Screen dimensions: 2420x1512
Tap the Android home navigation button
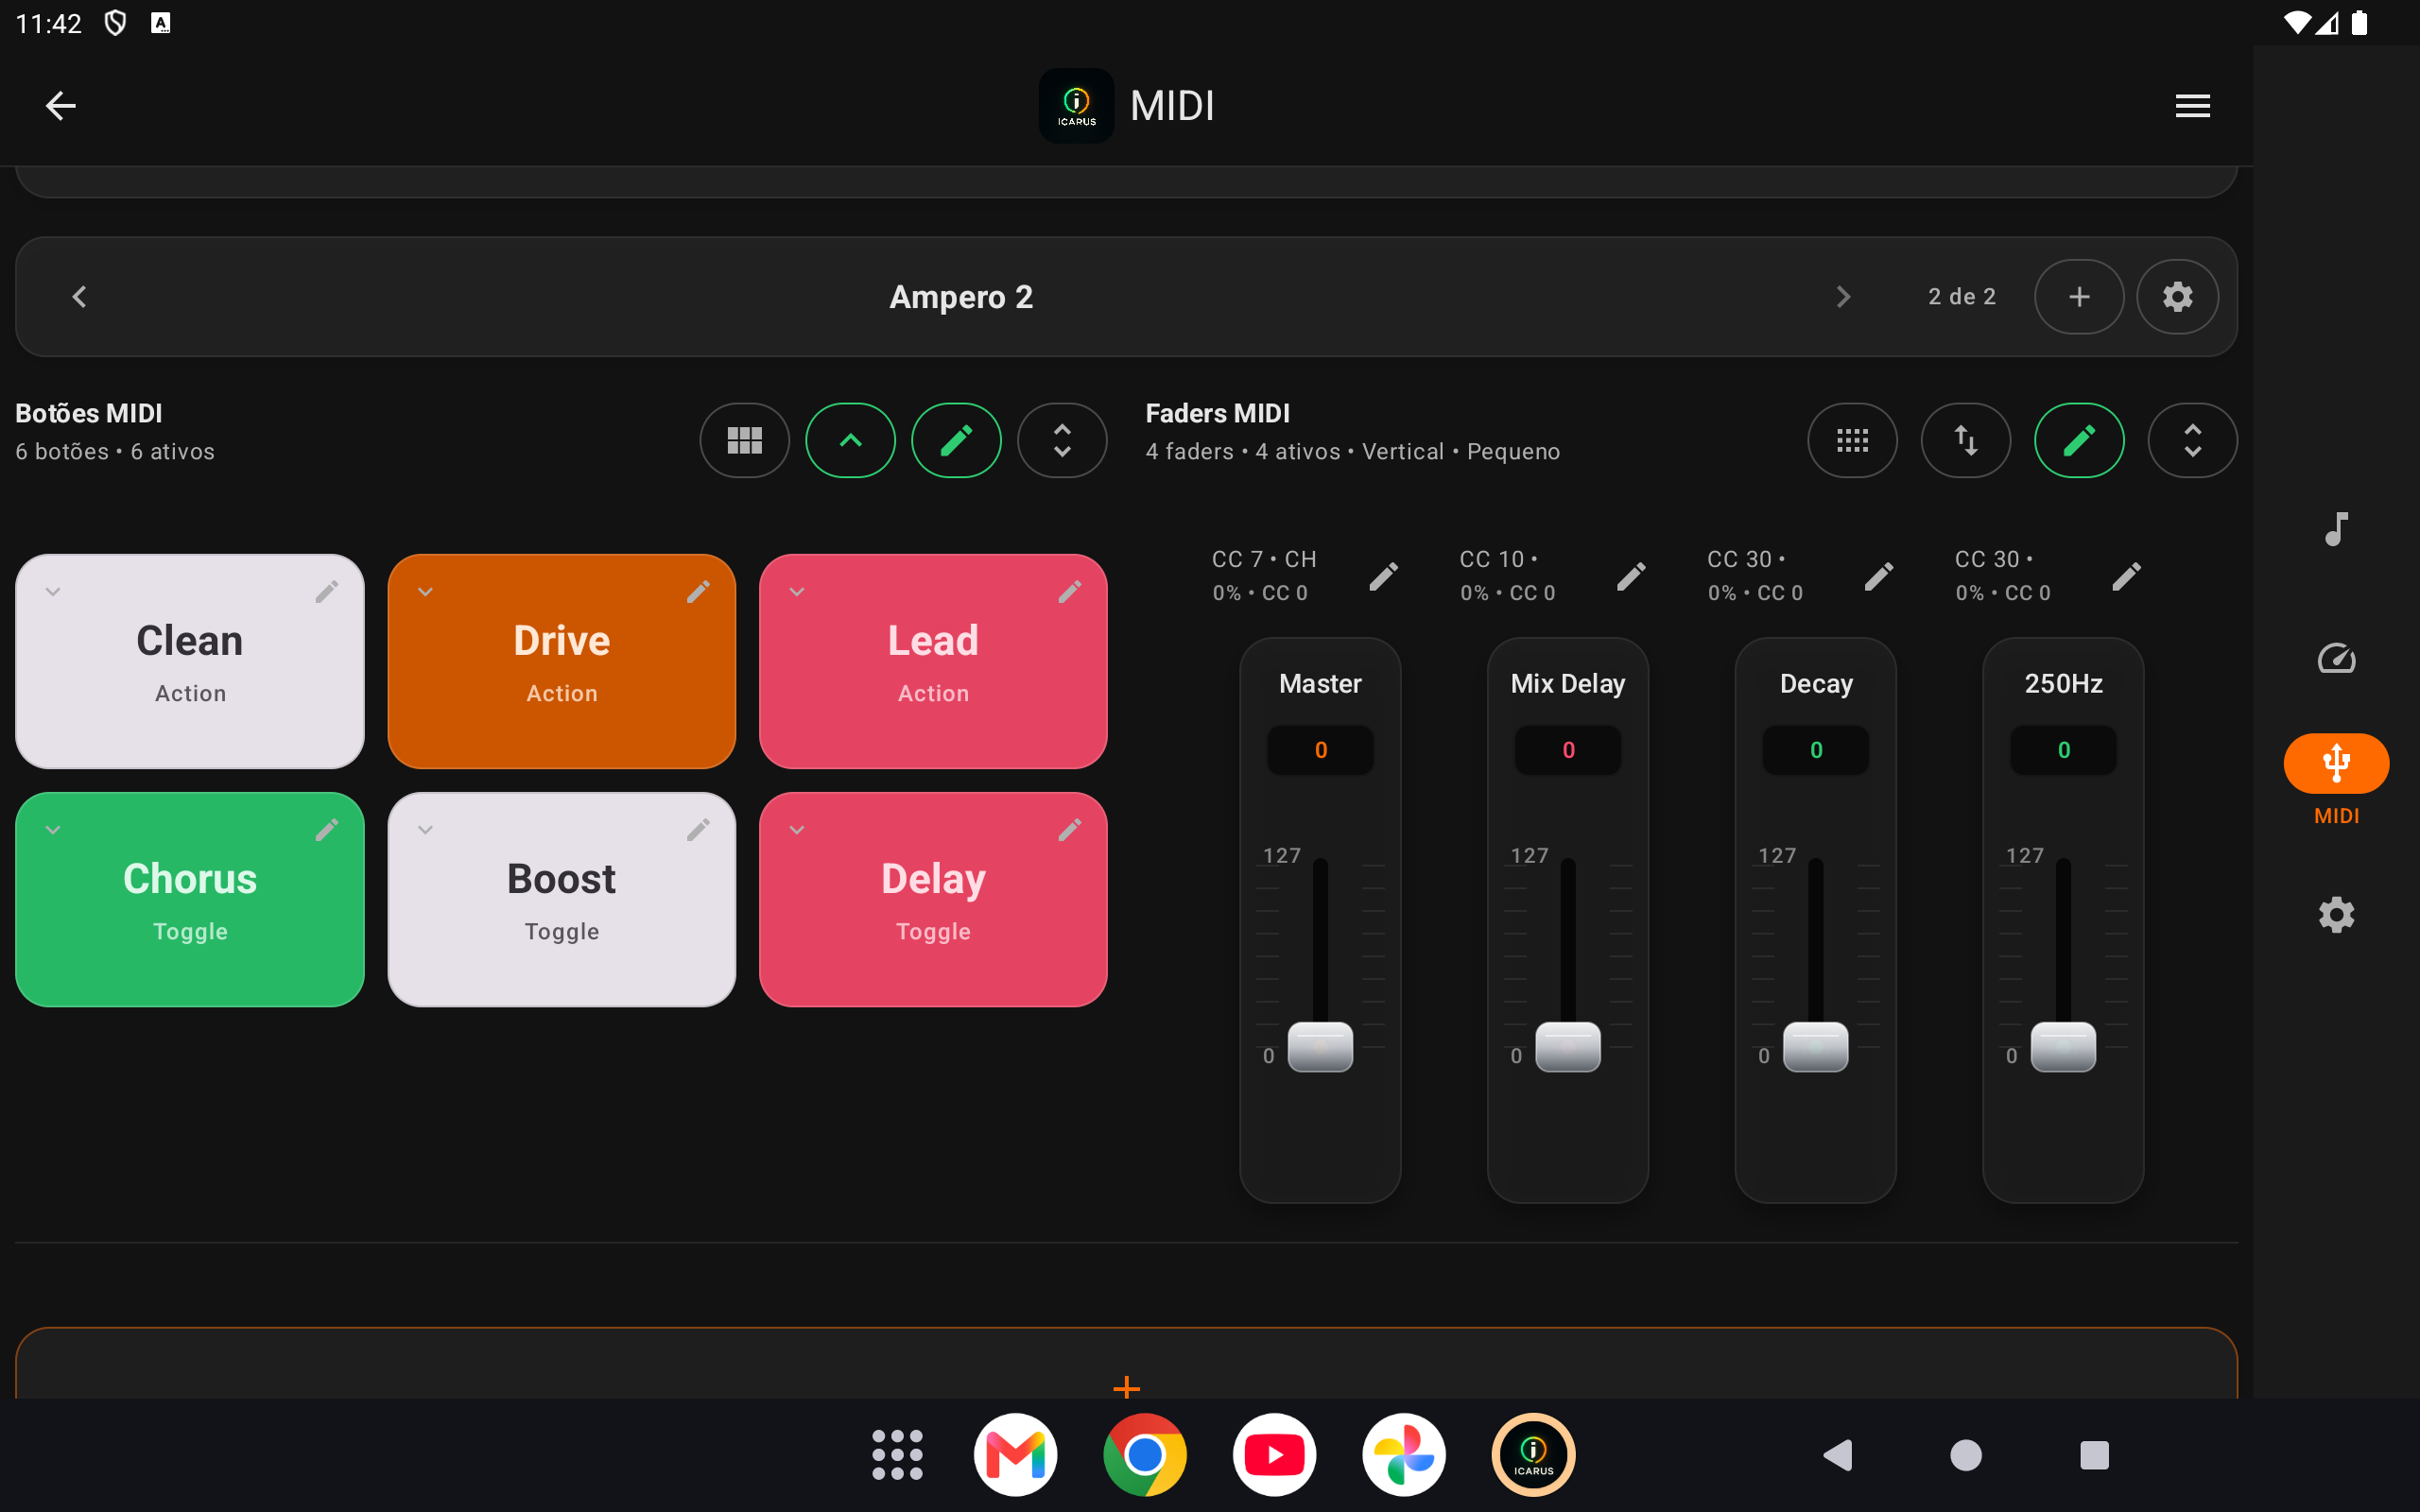(x=1965, y=1455)
